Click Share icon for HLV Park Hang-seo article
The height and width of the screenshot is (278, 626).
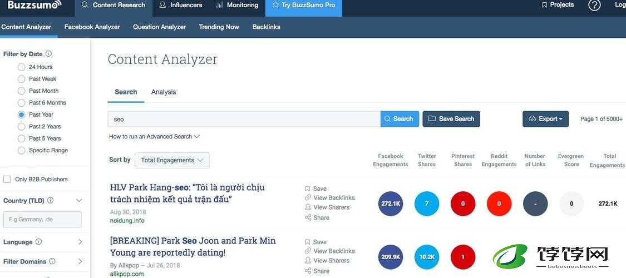(x=308, y=217)
